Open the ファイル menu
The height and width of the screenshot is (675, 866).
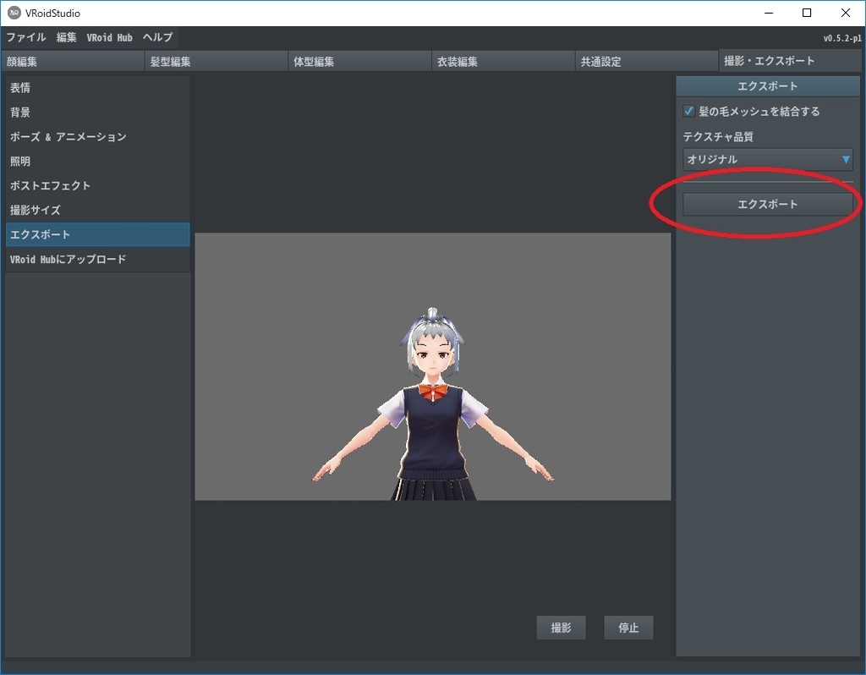[26, 37]
